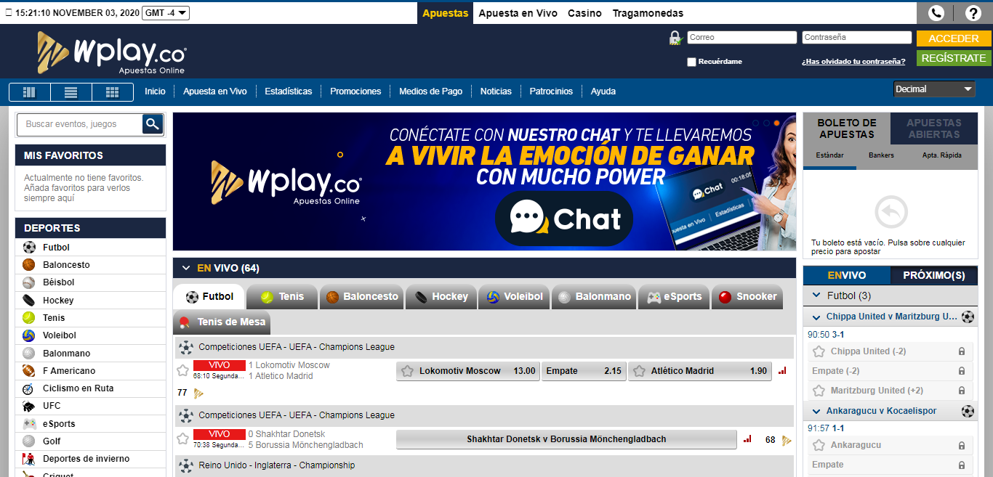The width and height of the screenshot is (993, 477).
Task: Click the phone contact icon
Action: click(936, 12)
